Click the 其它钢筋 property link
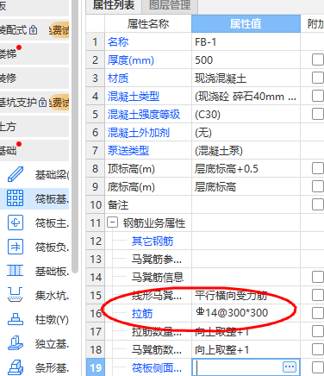 (153, 241)
